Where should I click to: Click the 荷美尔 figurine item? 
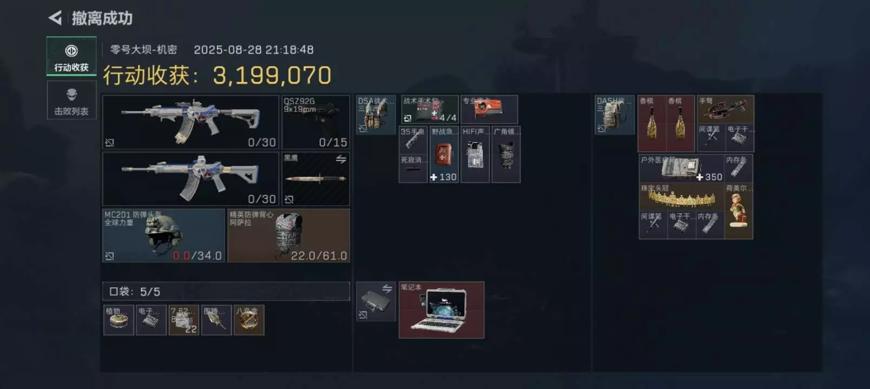[x=739, y=211]
